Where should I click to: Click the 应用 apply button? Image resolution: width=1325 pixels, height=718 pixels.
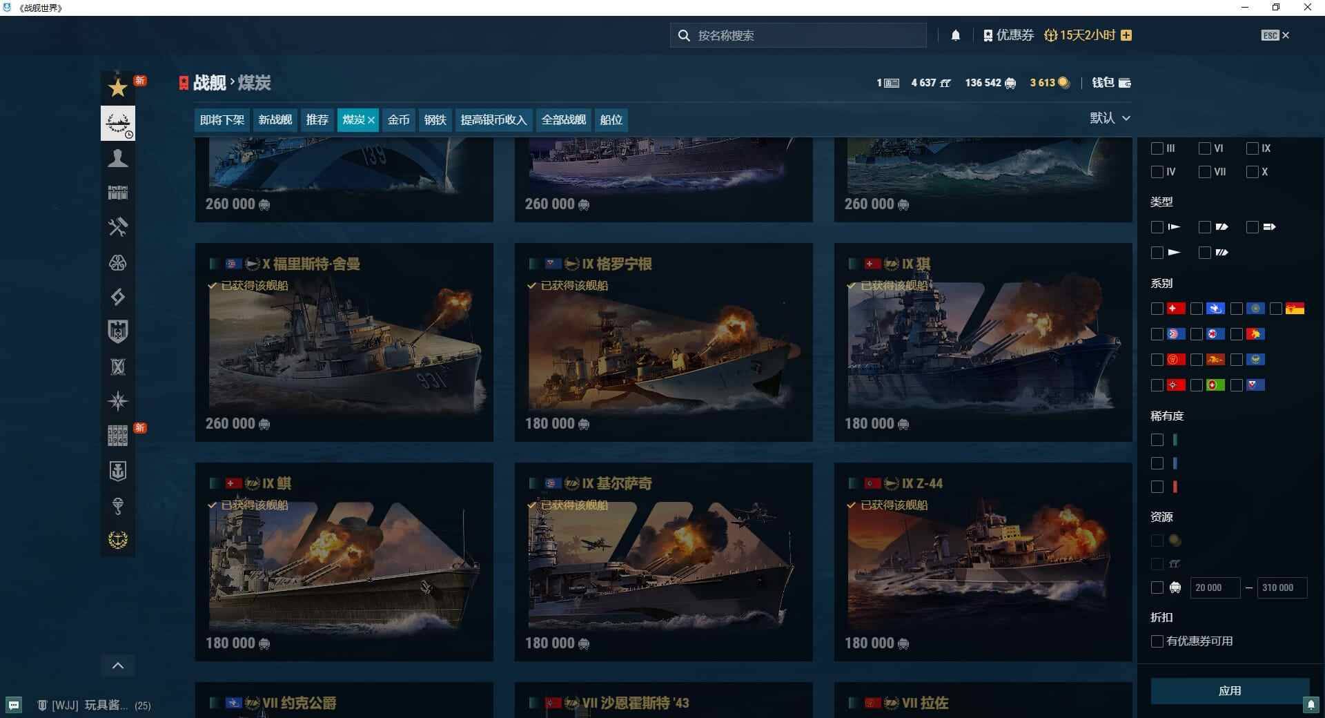1231,690
